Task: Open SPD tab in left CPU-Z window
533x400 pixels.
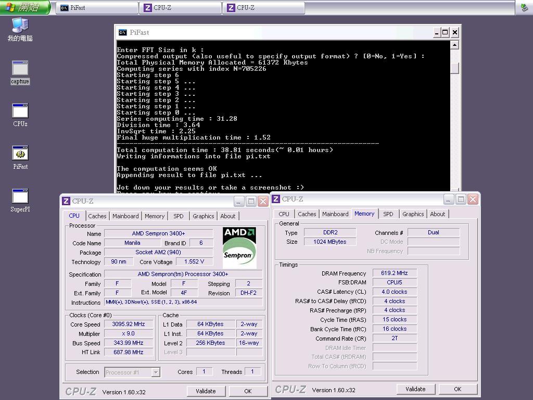Action: coord(179,216)
